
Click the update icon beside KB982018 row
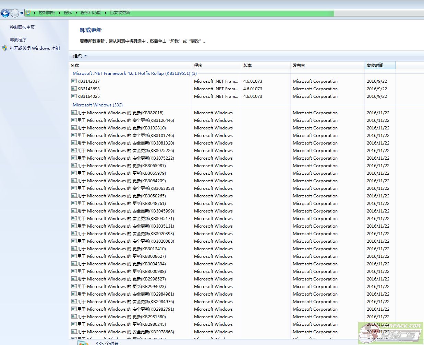[74, 113]
